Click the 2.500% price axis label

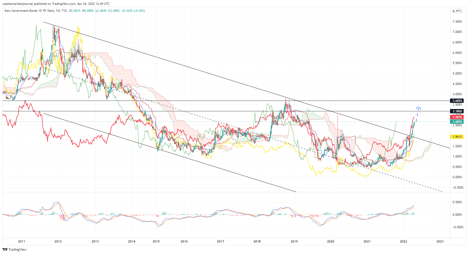(457, 125)
